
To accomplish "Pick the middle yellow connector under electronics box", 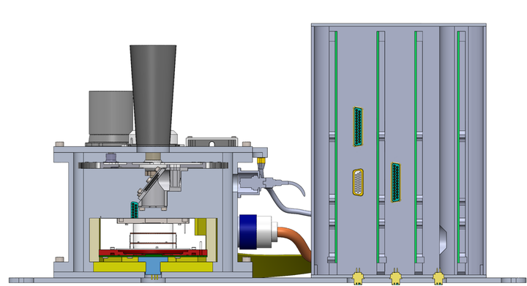I will coord(395,277).
